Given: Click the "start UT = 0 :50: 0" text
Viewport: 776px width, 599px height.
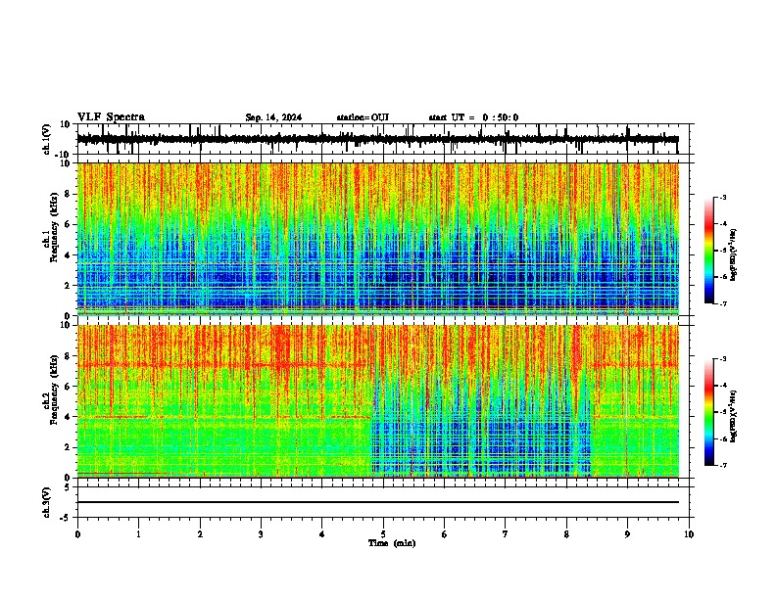Looking at the screenshot, I should [x=473, y=117].
